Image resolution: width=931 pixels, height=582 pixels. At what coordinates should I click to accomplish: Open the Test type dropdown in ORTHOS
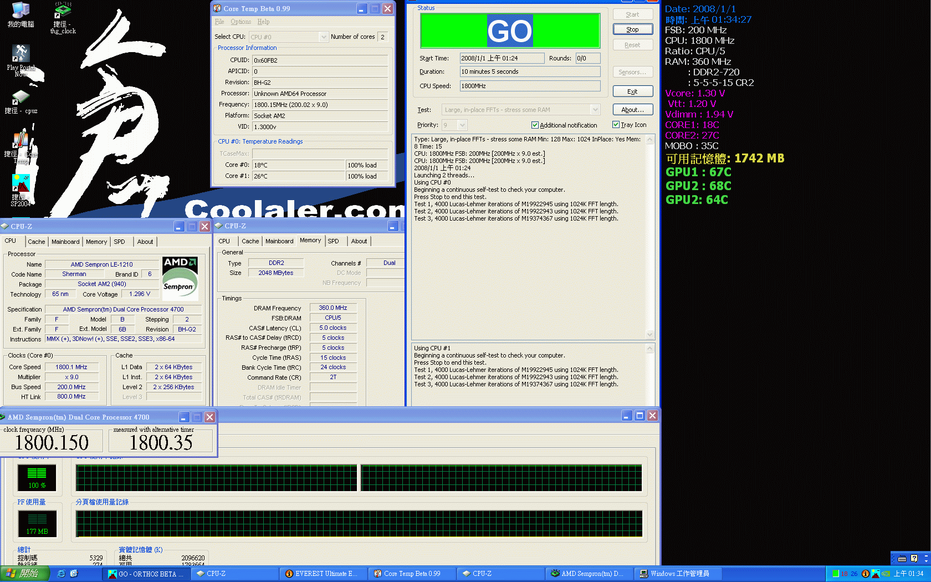[x=595, y=110]
